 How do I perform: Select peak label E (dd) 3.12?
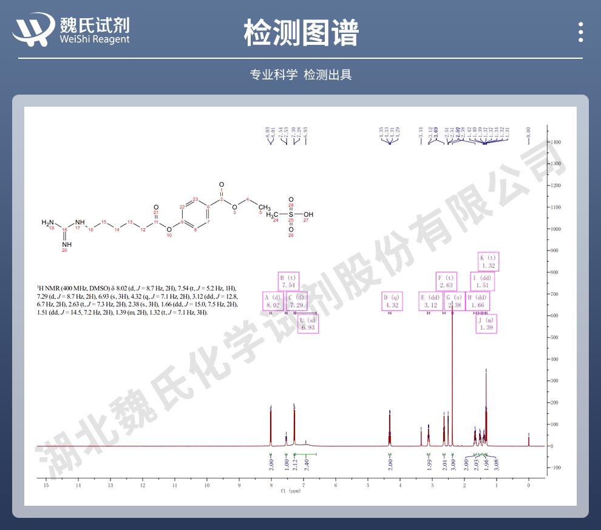point(430,301)
